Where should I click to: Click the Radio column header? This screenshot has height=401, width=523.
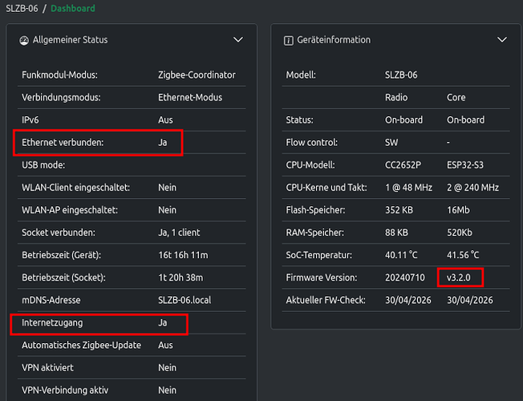coord(396,97)
